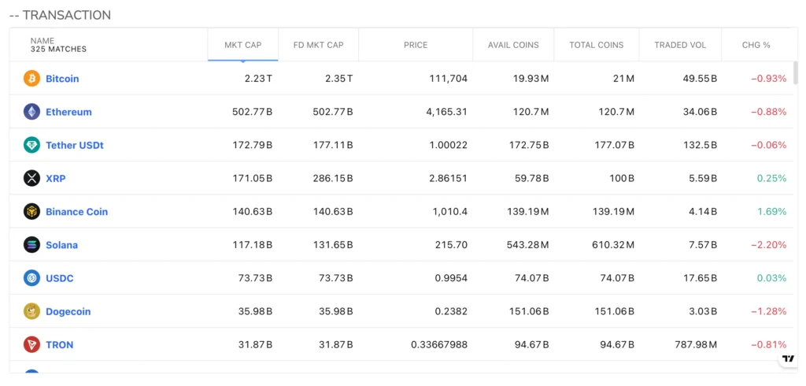The image size is (806, 386).
Task: Click the TRANSACTION section heading
Action: pyautogui.click(x=60, y=15)
